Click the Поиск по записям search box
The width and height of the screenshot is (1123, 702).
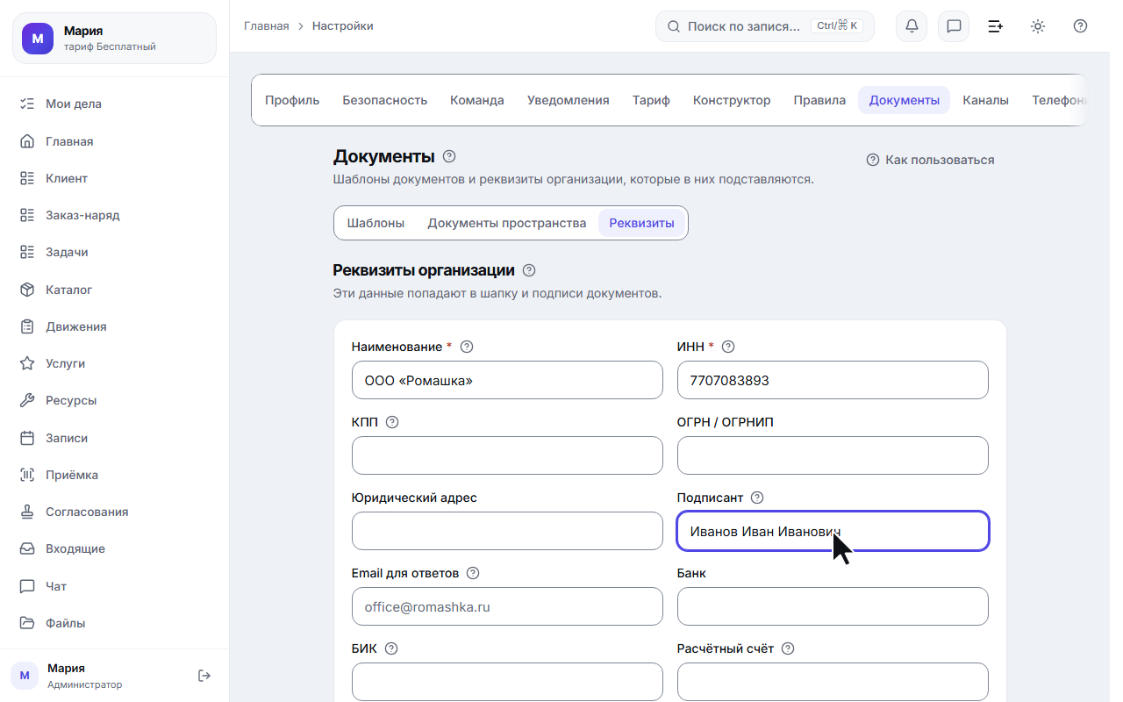click(765, 26)
